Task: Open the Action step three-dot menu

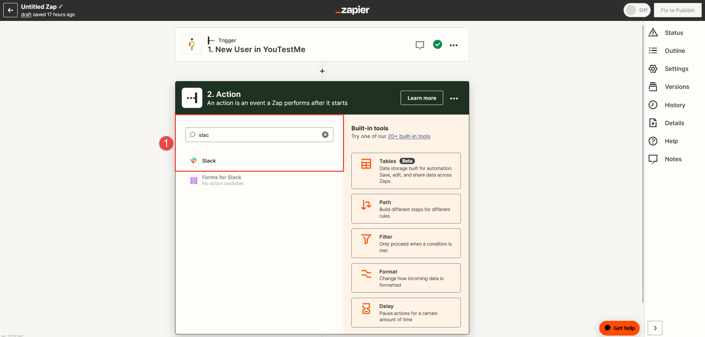Action: [454, 98]
